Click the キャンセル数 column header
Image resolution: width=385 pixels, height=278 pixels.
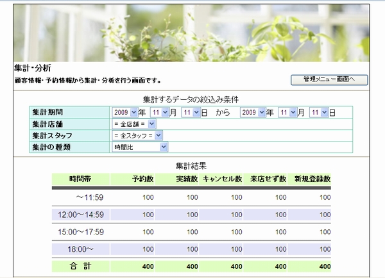pos(221,179)
